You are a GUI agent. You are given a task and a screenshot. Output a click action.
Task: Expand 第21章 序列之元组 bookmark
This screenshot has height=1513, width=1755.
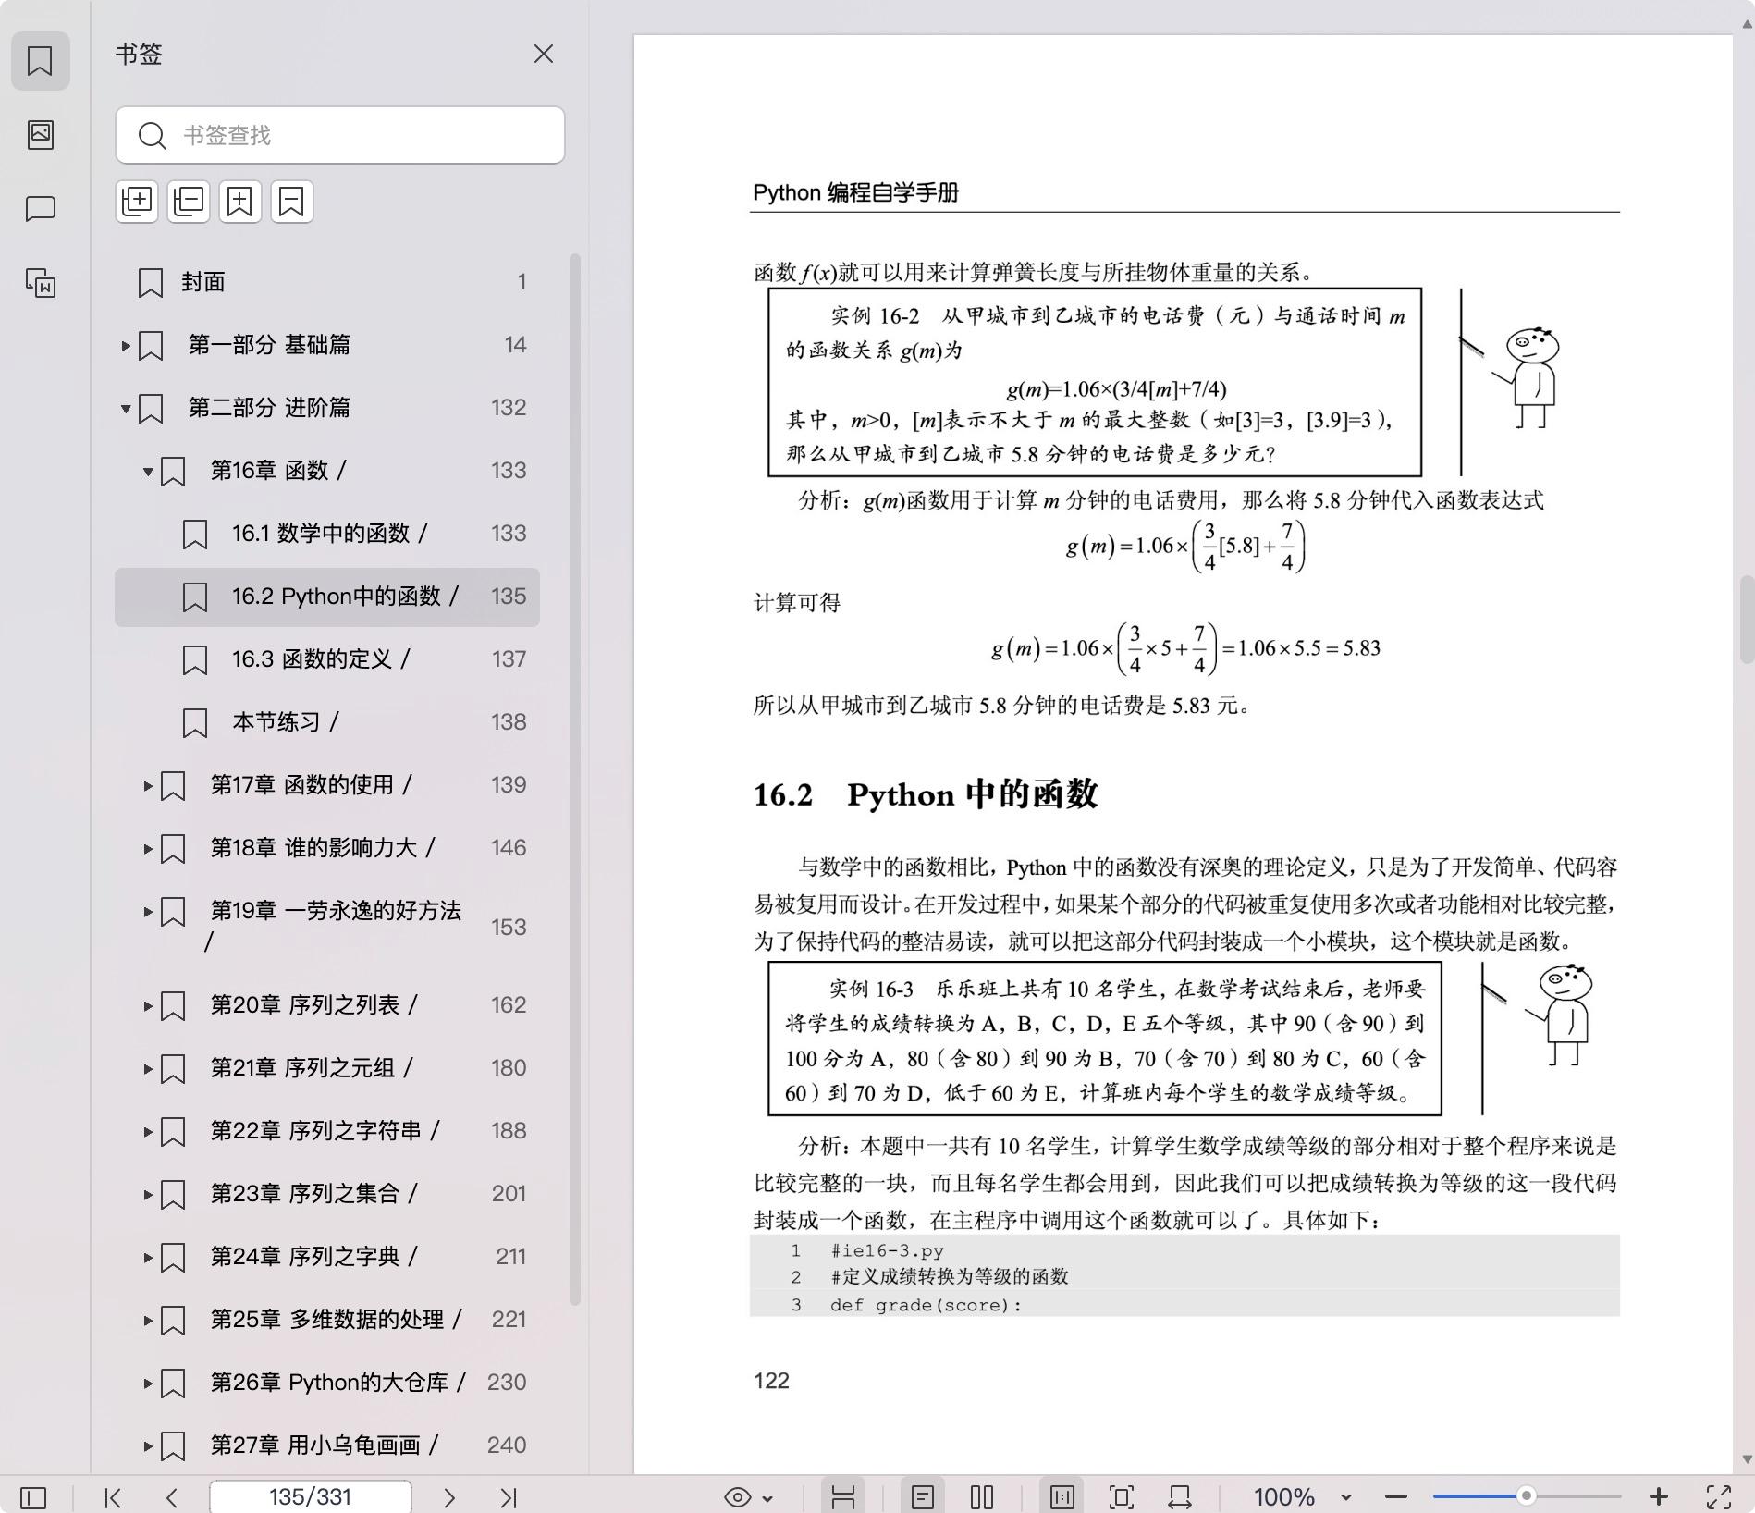(148, 1069)
